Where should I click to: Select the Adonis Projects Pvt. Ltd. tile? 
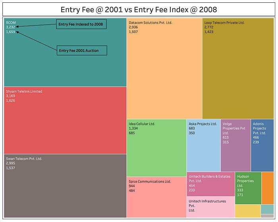click(263, 145)
